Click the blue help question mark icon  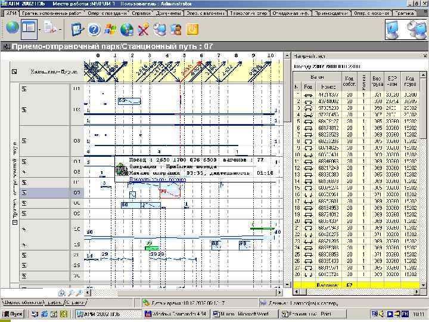click(94, 29)
